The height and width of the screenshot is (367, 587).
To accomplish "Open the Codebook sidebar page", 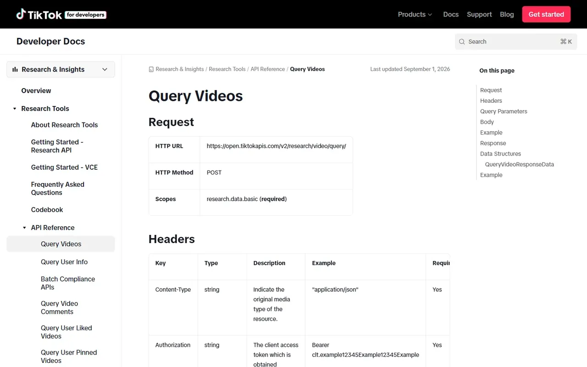I will coord(47,210).
